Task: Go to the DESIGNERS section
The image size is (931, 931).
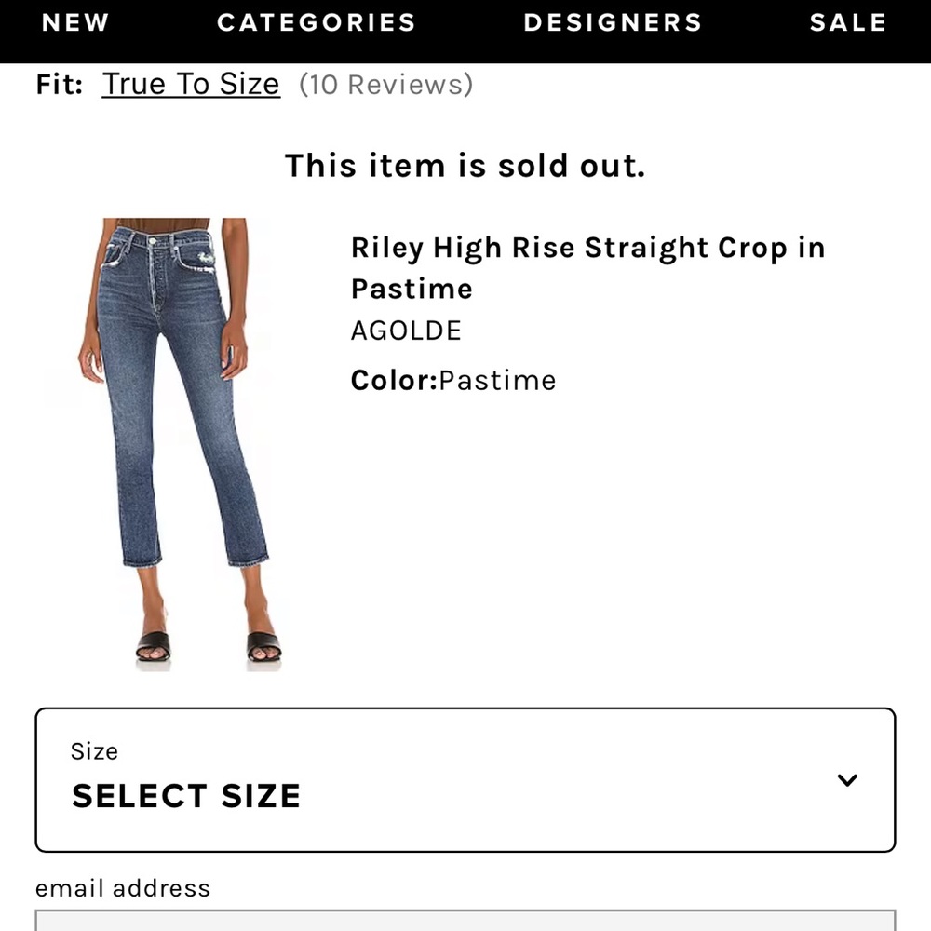Action: pyautogui.click(x=613, y=23)
